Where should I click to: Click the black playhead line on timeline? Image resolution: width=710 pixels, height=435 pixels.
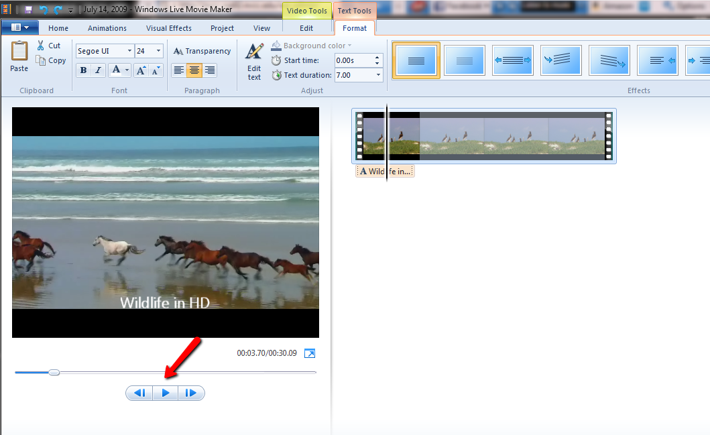[x=387, y=143]
